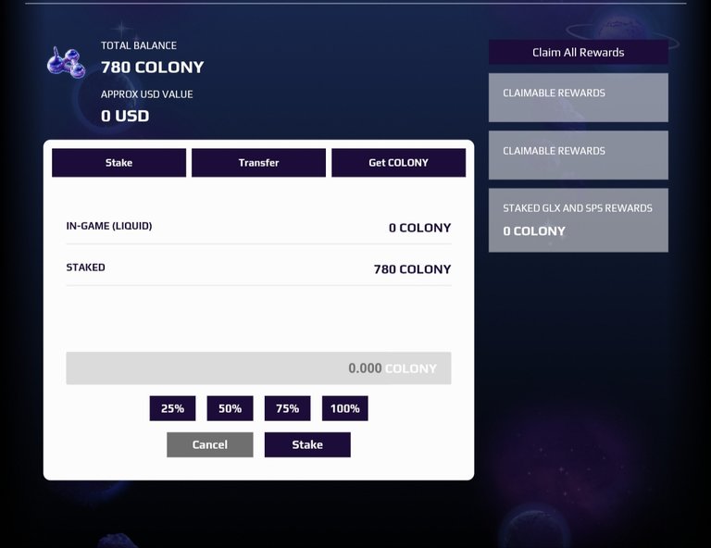Cancel the staking action

[x=210, y=444]
